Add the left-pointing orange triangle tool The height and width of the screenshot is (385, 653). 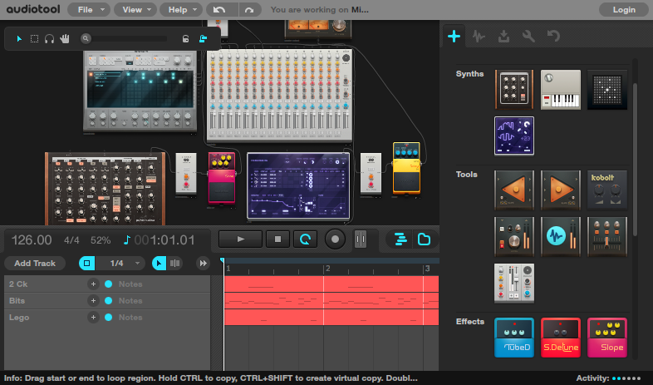coord(514,190)
